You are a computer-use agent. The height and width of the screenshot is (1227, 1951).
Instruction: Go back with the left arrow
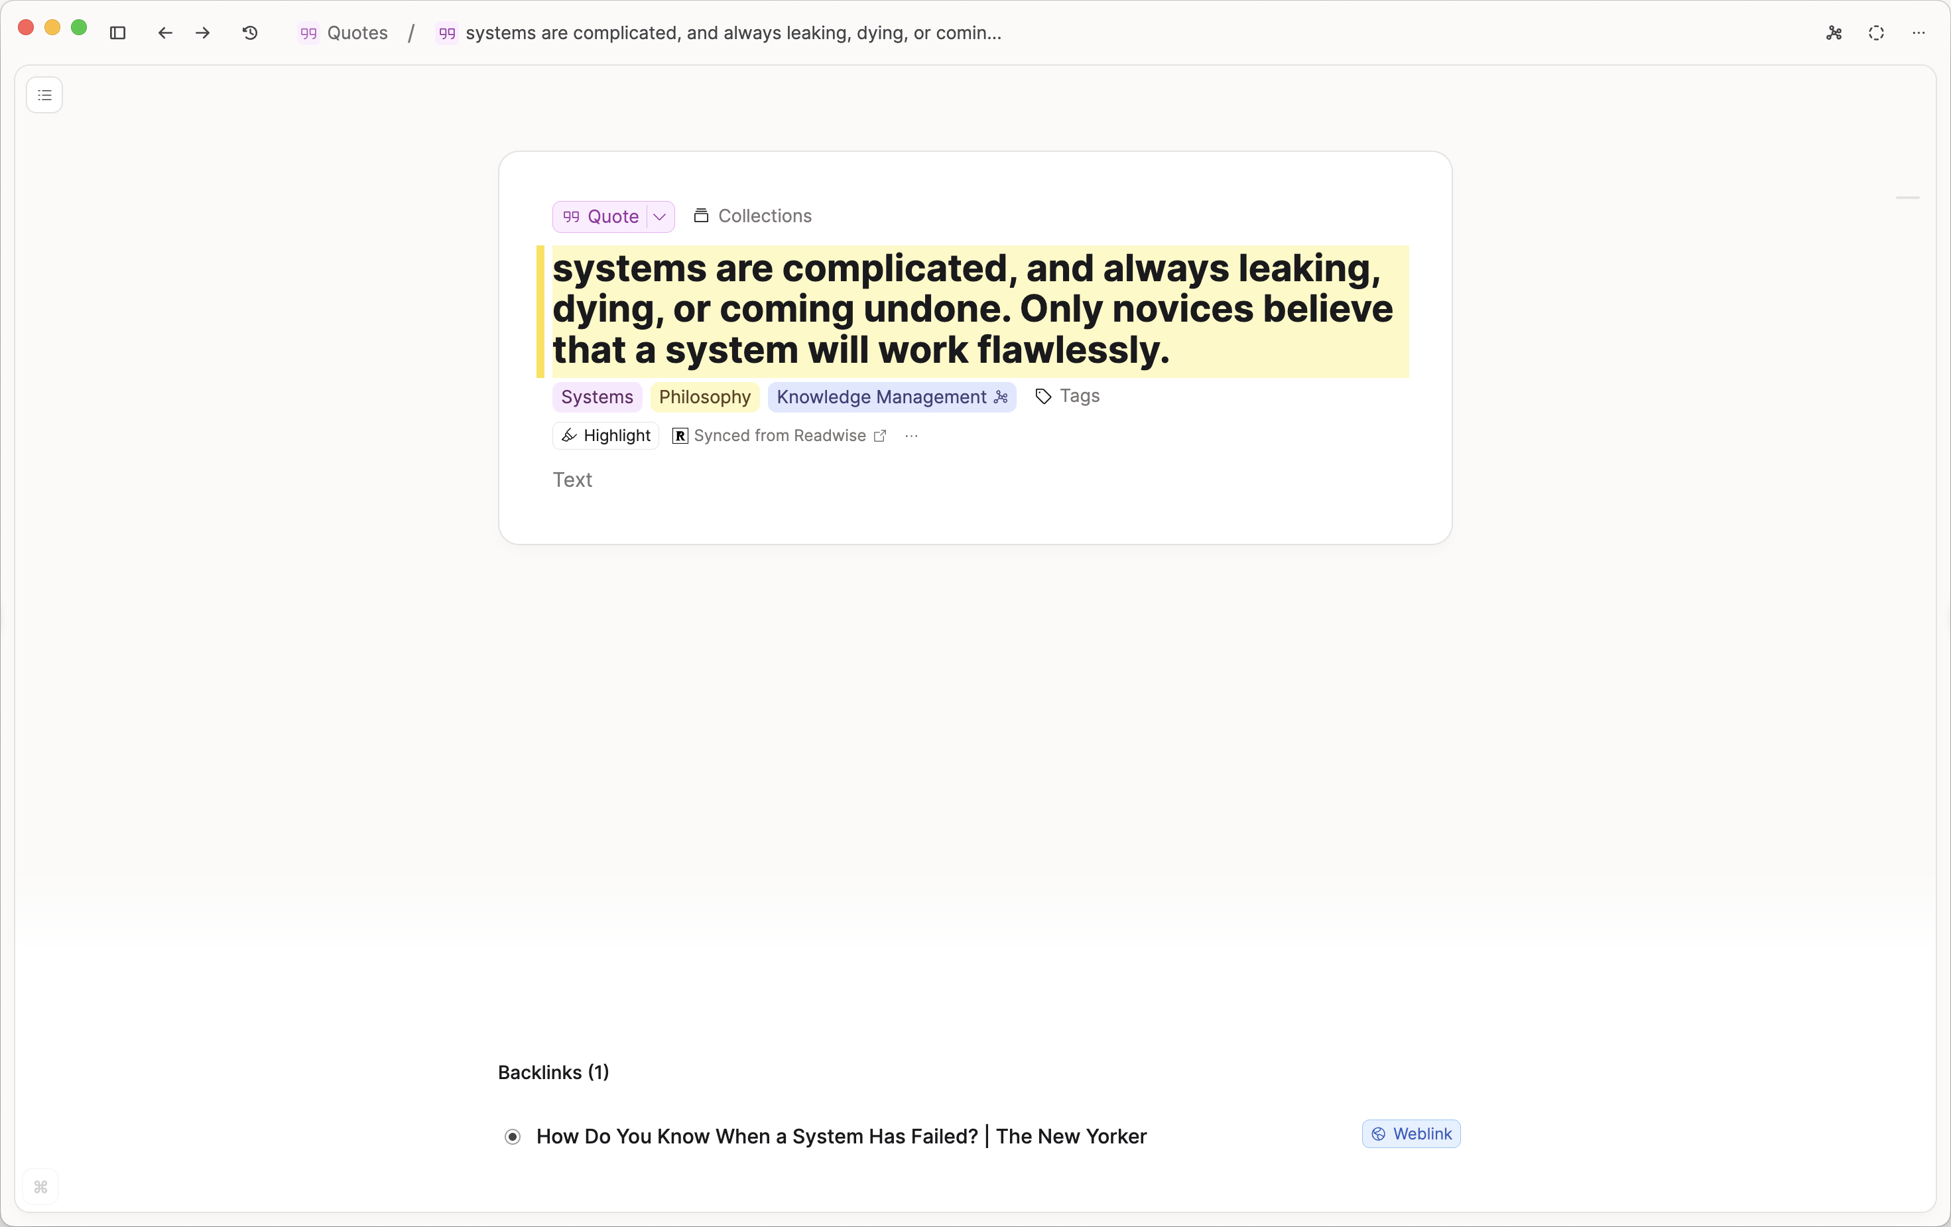(x=164, y=32)
